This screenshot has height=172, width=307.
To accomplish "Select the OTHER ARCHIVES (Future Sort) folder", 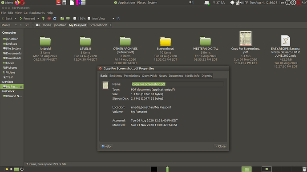I will 125,41.
